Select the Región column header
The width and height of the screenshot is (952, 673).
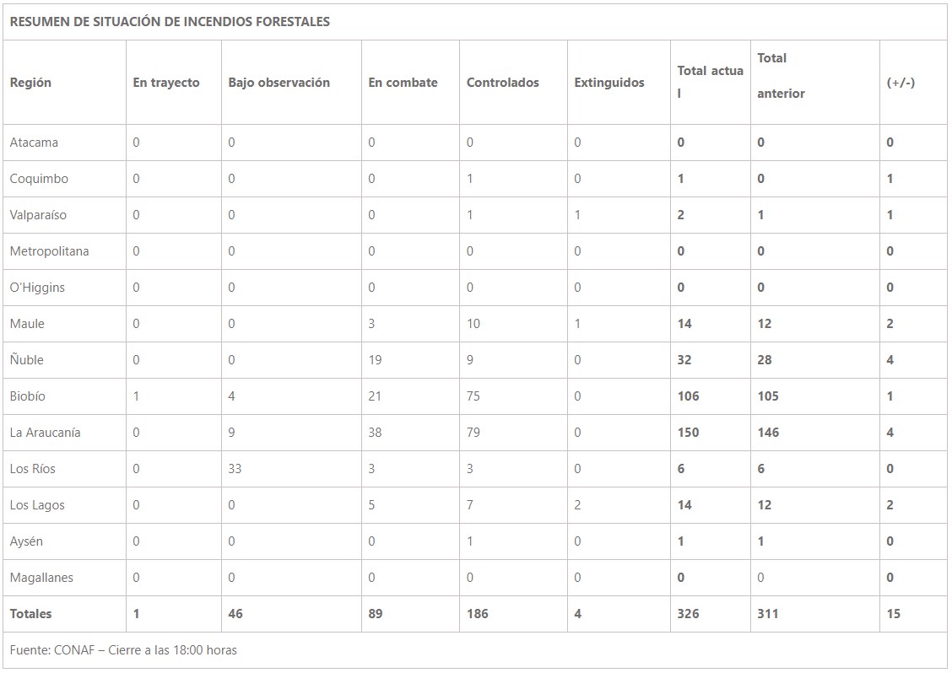click(x=30, y=83)
